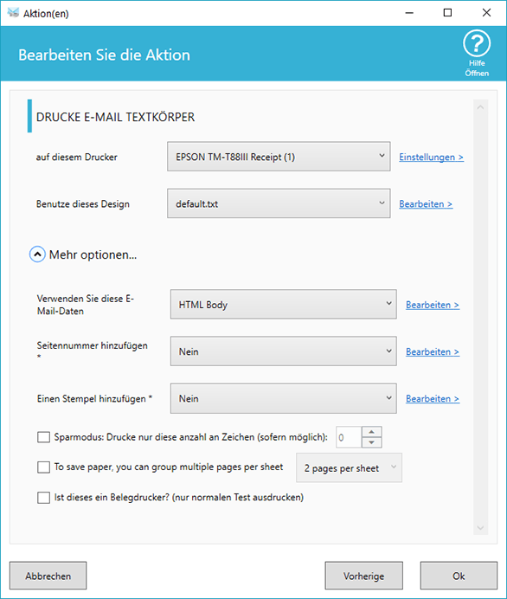Expand the default.txt design dropdown
507x599 pixels.
point(279,203)
